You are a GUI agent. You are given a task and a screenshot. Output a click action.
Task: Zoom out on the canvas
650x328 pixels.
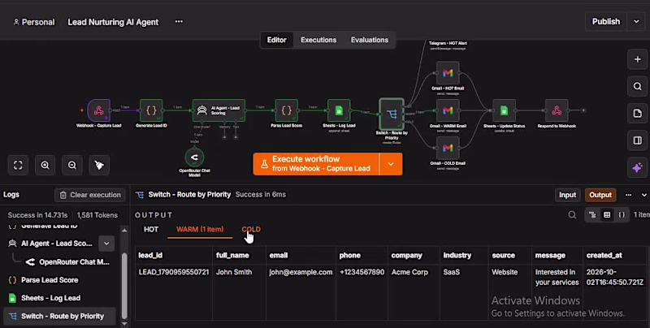coord(72,166)
